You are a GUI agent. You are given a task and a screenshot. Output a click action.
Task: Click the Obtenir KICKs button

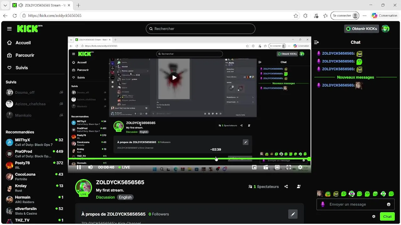(361, 29)
